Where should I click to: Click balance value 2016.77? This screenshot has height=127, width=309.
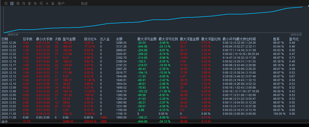point(121,73)
